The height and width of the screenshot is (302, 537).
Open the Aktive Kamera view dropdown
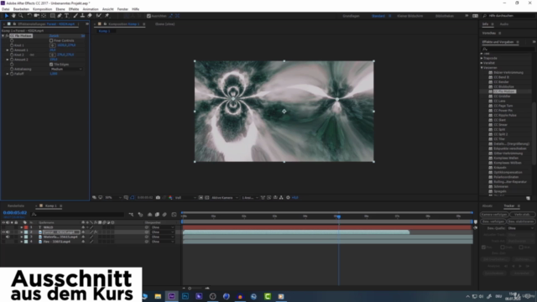pyautogui.click(x=225, y=198)
